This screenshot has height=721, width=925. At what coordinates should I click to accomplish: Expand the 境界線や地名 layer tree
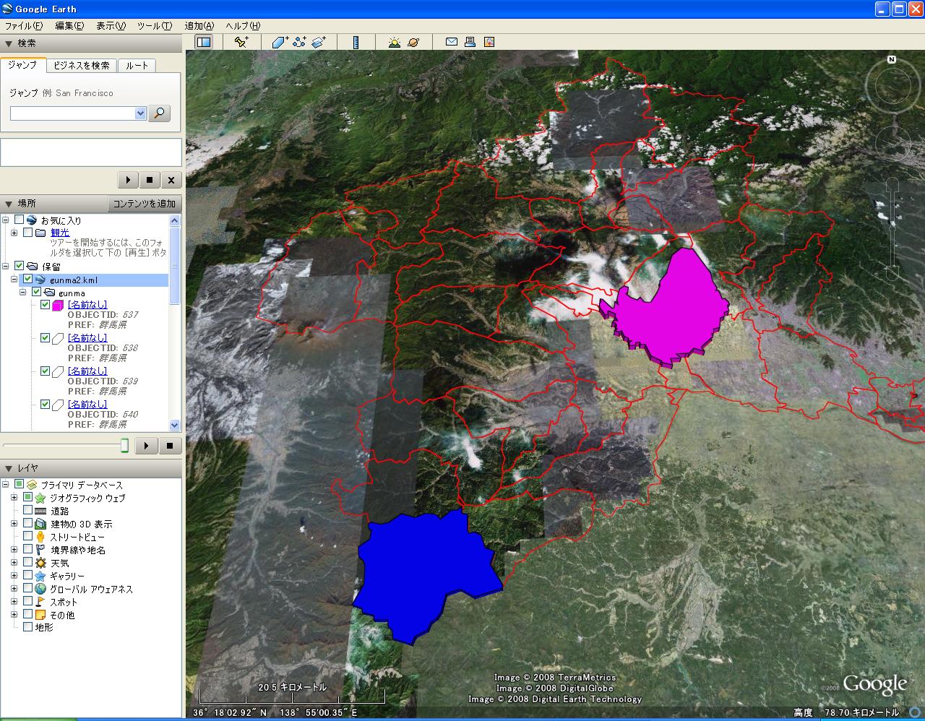click(14, 550)
